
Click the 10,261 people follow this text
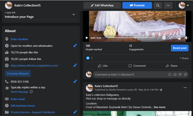(26, 59)
